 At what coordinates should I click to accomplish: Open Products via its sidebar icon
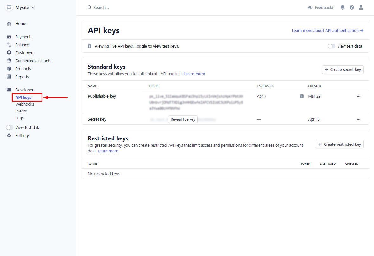click(x=9, y=69)
